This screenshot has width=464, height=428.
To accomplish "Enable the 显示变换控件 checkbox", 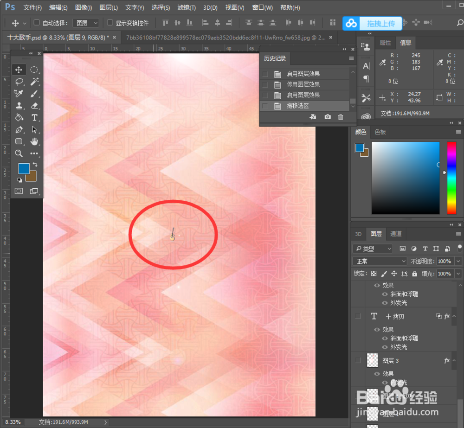I will [110, 22].
